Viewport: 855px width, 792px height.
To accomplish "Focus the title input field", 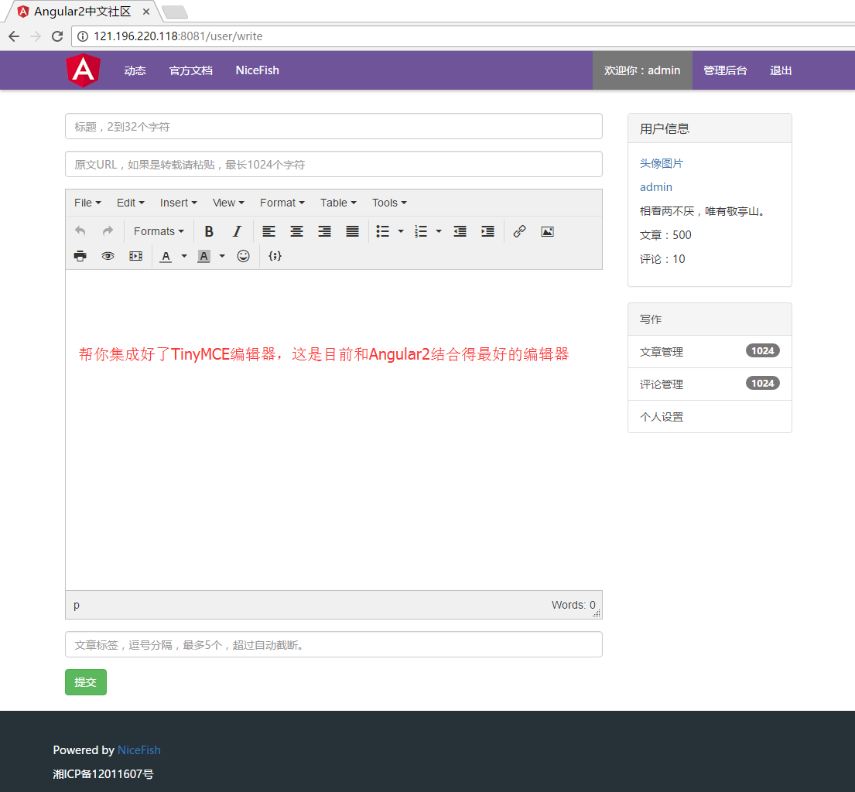I will click(333, 126).
